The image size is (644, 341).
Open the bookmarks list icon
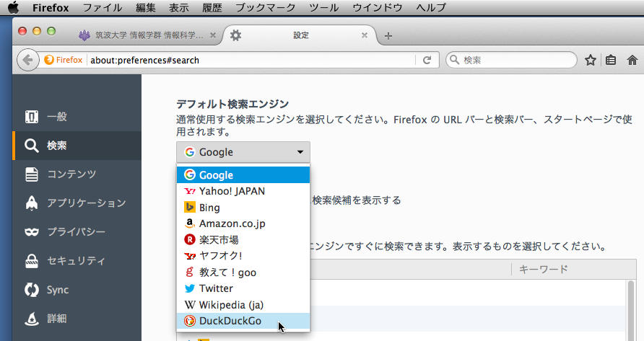point(611,60)
